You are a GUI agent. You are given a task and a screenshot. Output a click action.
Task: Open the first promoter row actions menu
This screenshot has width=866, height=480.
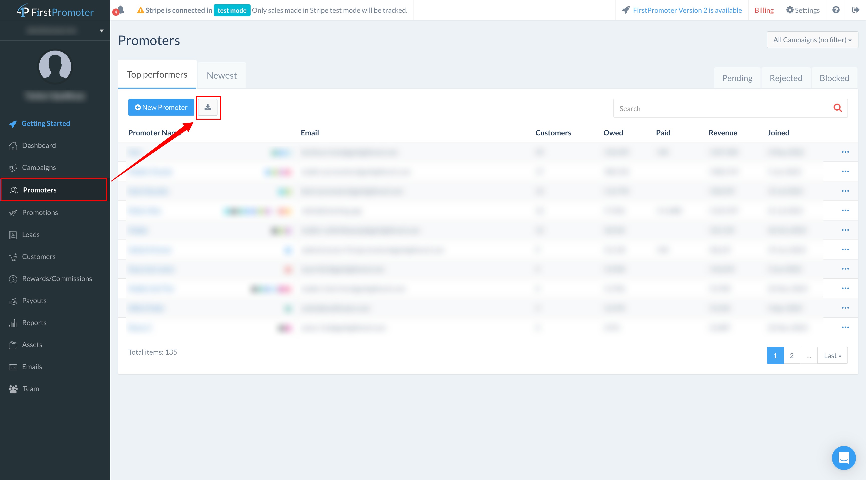pos(845,152)
